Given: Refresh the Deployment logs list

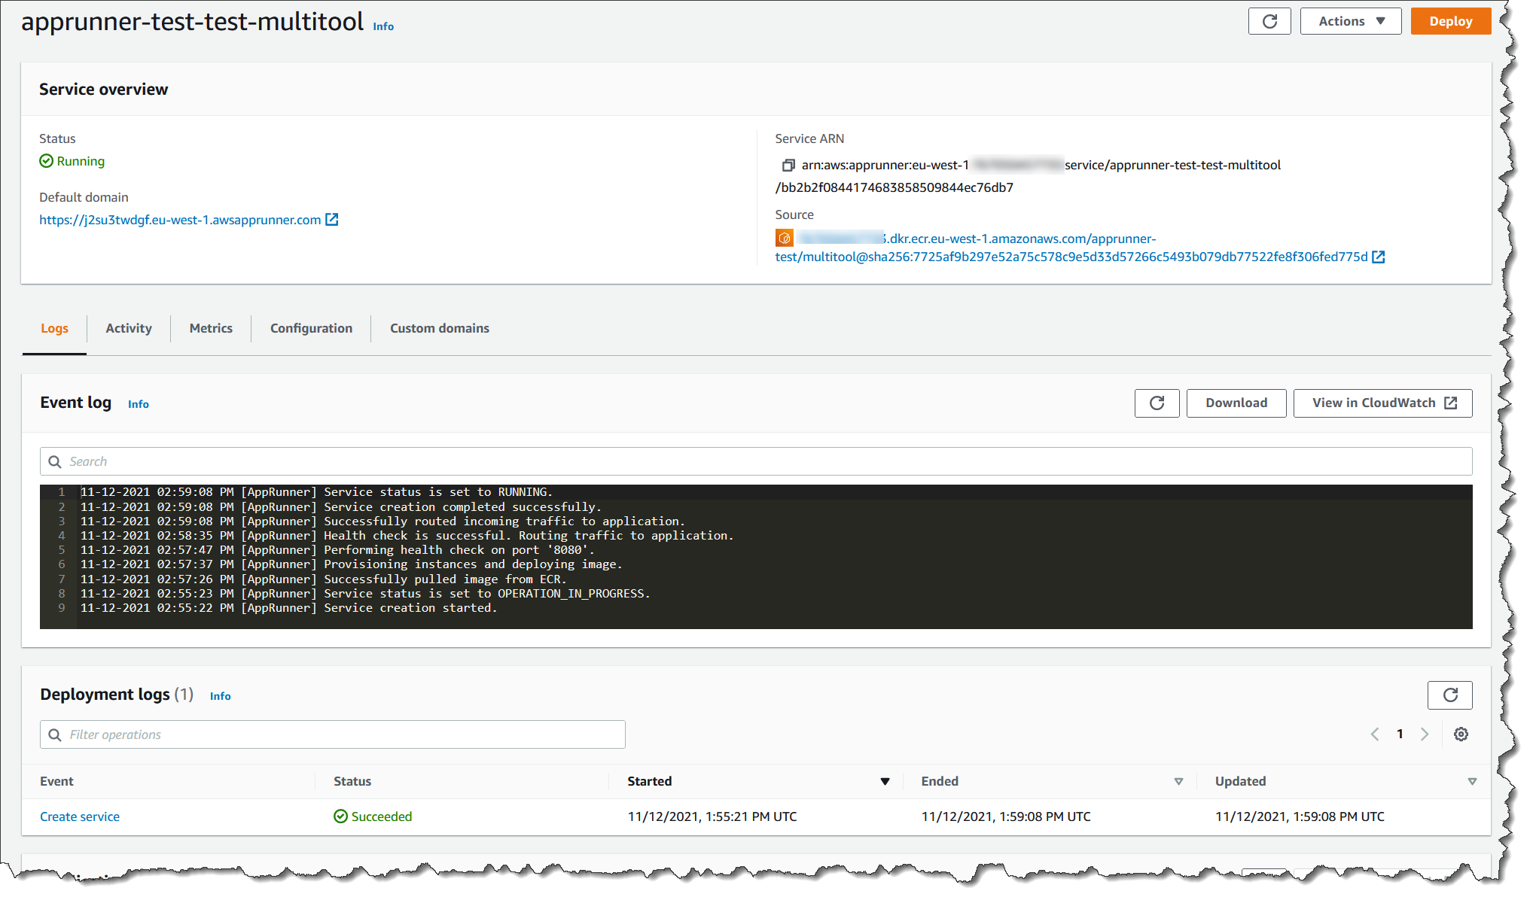Looking at the screenshot, I should [1449, 695].
